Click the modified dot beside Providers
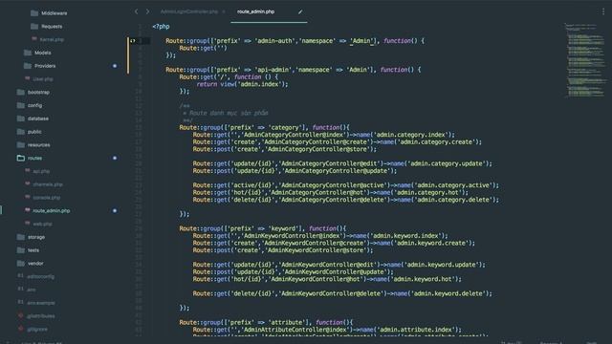 point(115,66)
